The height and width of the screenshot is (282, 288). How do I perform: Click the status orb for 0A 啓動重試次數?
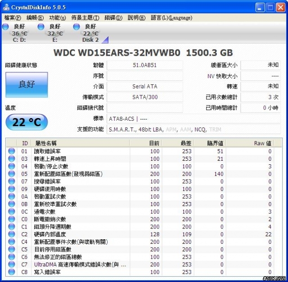coord(11,196)
